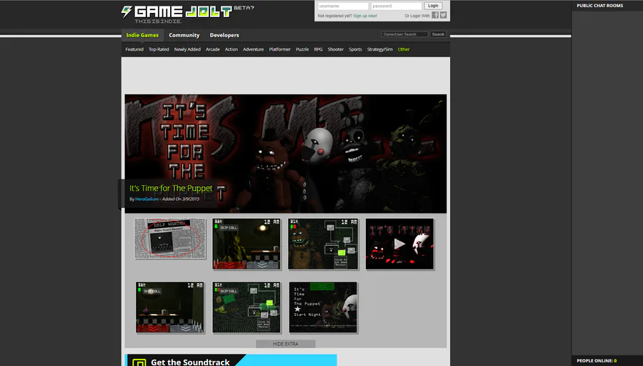Go to the Top-Rated category
The height and width of the screenshot is (366, 643).
[x=159, y=49]
